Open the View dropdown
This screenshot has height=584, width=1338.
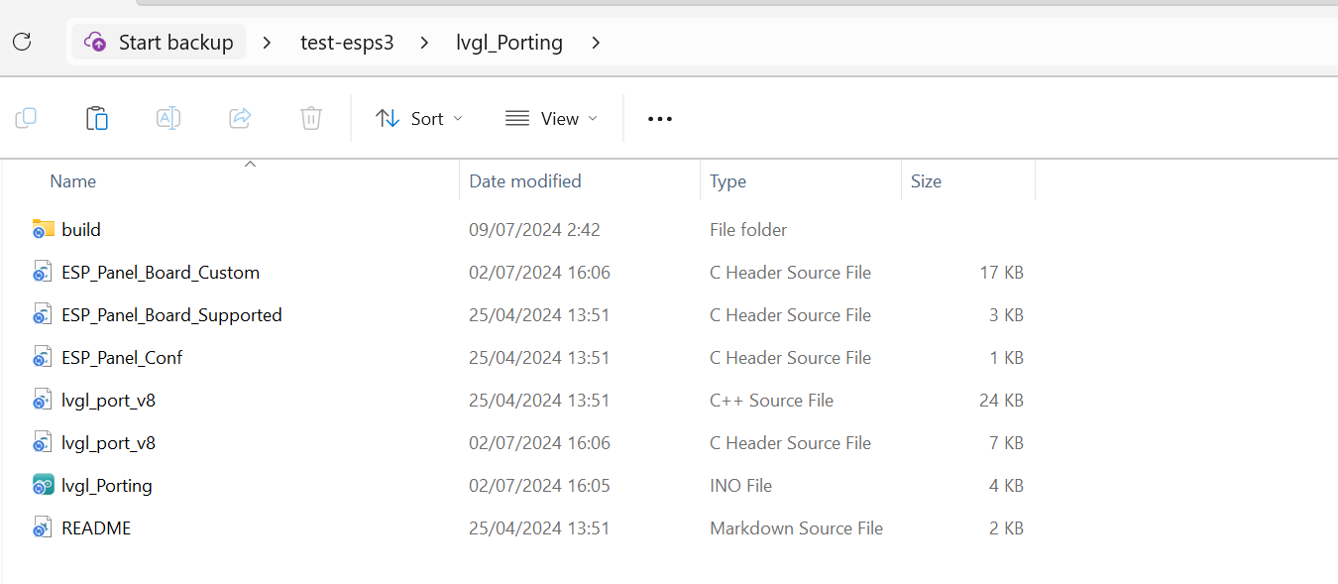click(x=552, y=119)
